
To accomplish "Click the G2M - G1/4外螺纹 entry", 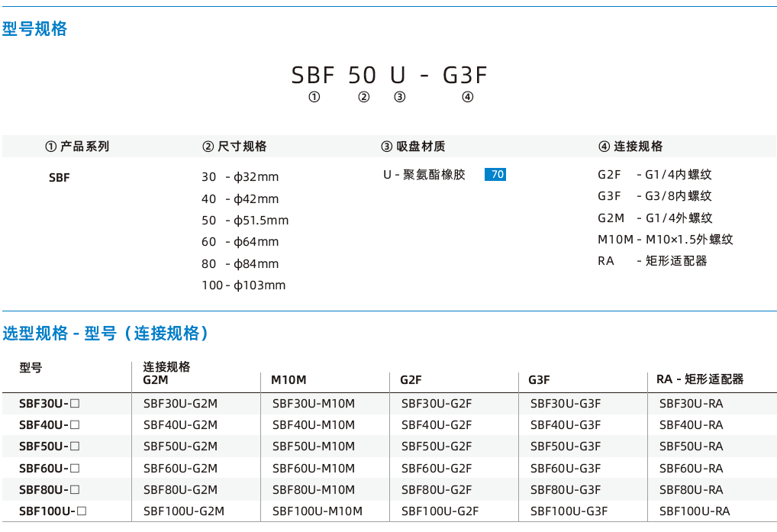I will pos(655,218).
